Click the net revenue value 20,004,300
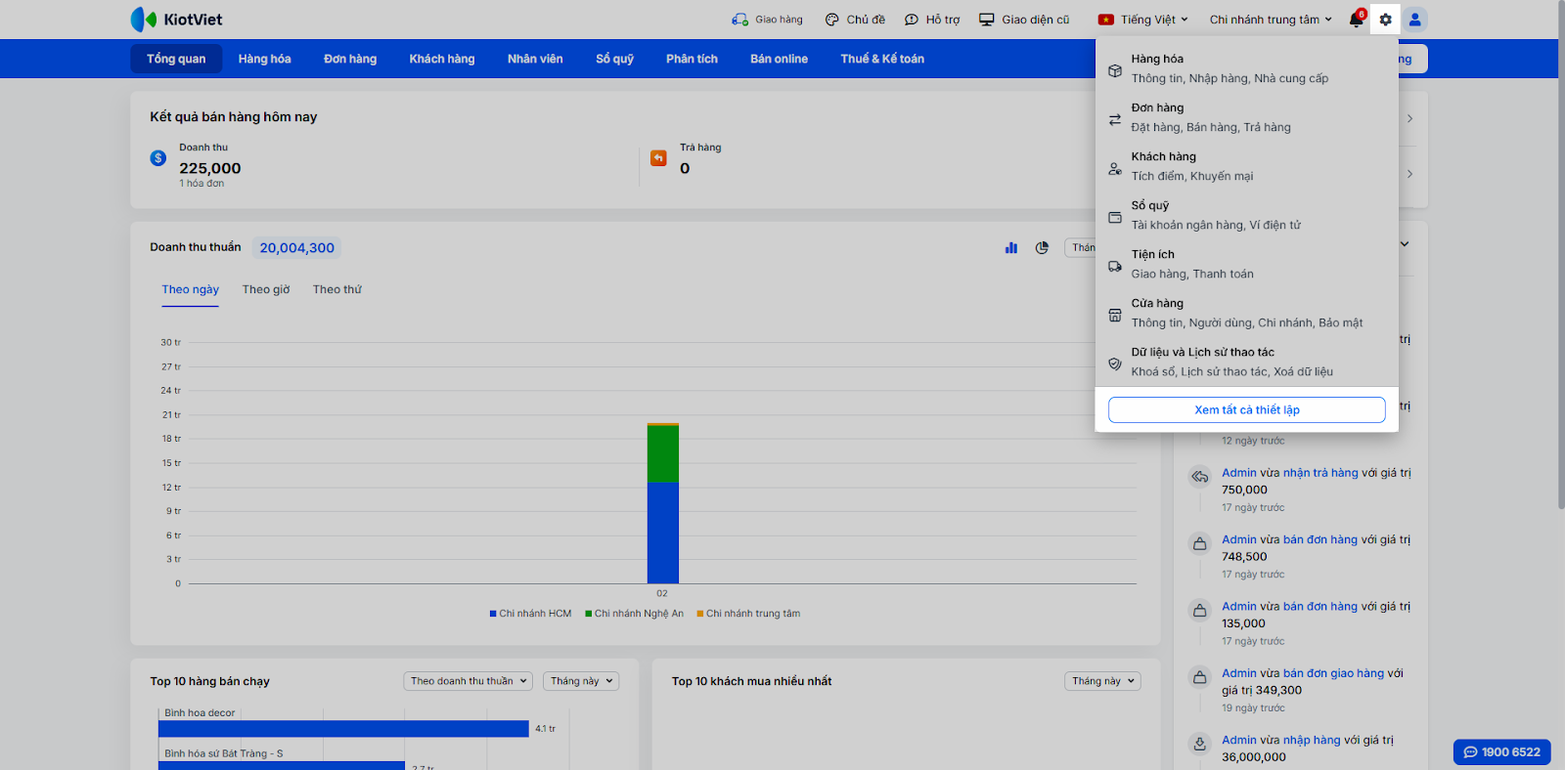Screen dimensions: 1565x770 [x=297, y=248]
